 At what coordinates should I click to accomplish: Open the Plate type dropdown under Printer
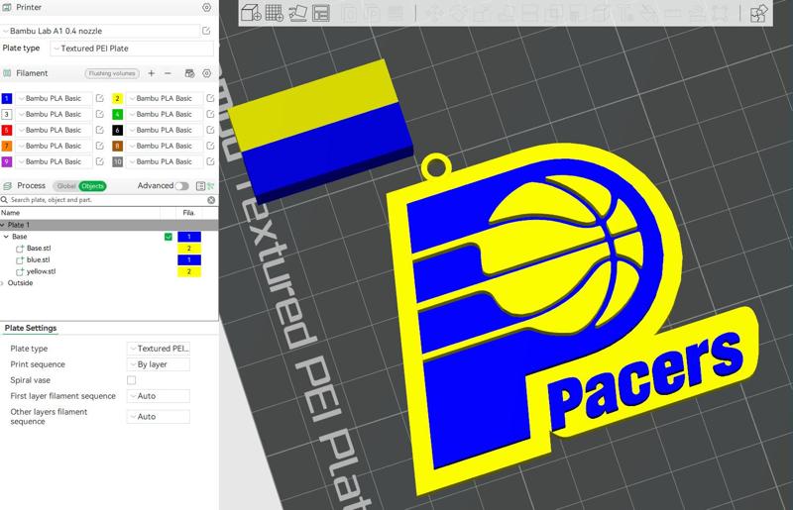pyautogui.click(x=133, y=49)
